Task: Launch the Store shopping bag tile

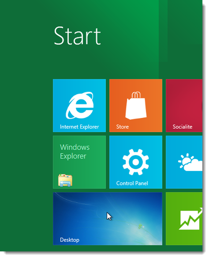Action: pos(136,106)
